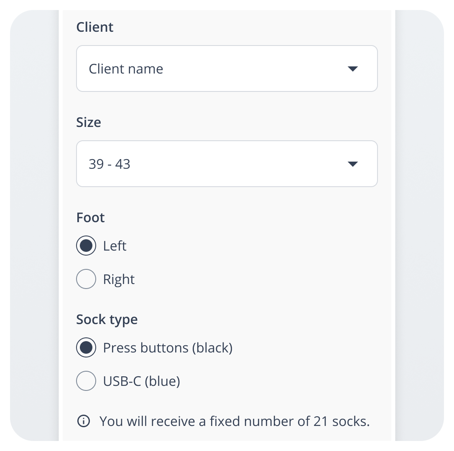
Task: Choose the USB-C (blue) radio button
Action: coord(86,381)
